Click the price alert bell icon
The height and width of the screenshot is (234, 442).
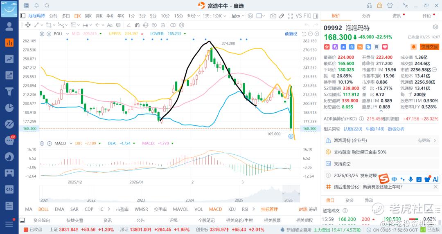tap(414, 47)
